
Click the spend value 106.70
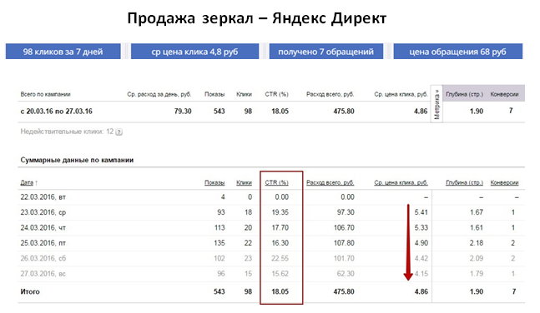(x=344, y=228)
